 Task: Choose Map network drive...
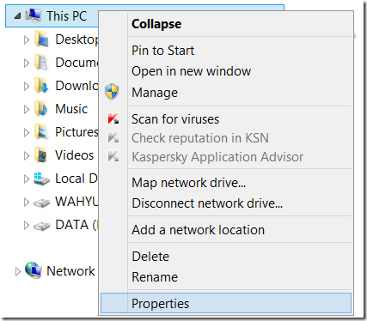click(x=226, y=183)
